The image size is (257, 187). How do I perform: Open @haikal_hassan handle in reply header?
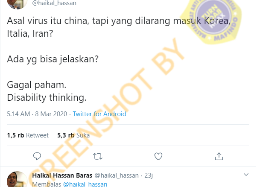pos(117,175)
